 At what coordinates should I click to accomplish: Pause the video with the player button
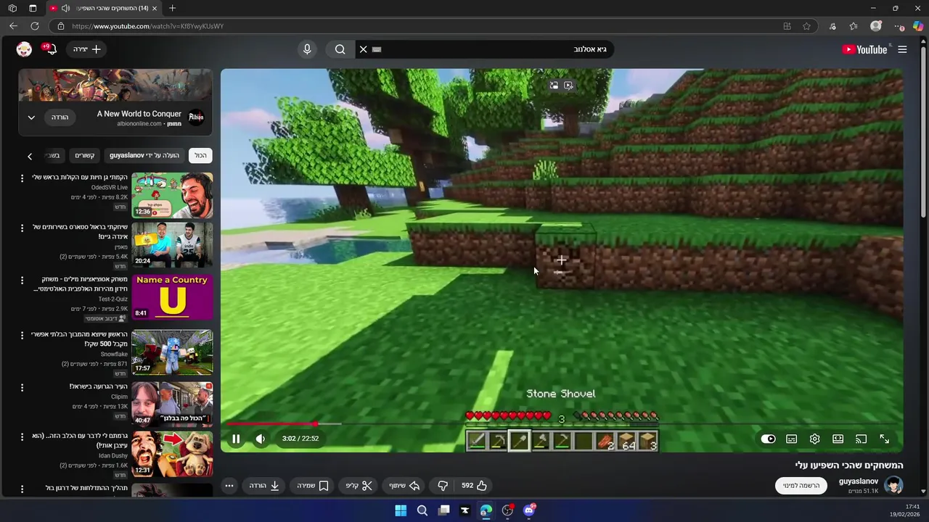pos(236,439)
